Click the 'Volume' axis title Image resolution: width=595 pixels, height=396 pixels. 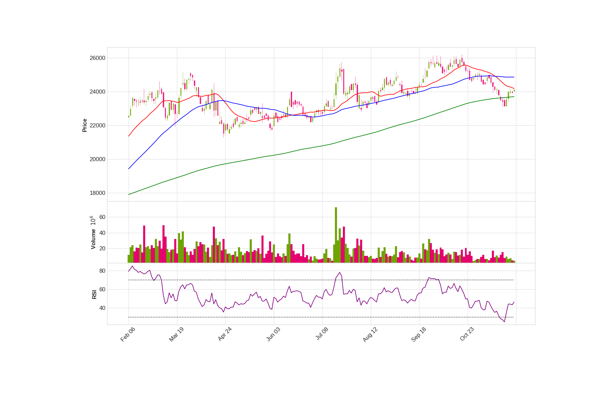[93, 239]
